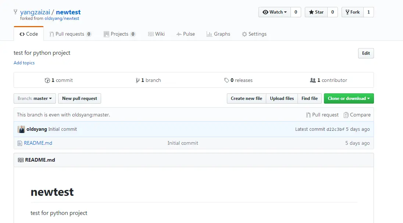The height and width of the screenshot is (223, 403).
Task: Click the repository description text
Action: (42, 53)
